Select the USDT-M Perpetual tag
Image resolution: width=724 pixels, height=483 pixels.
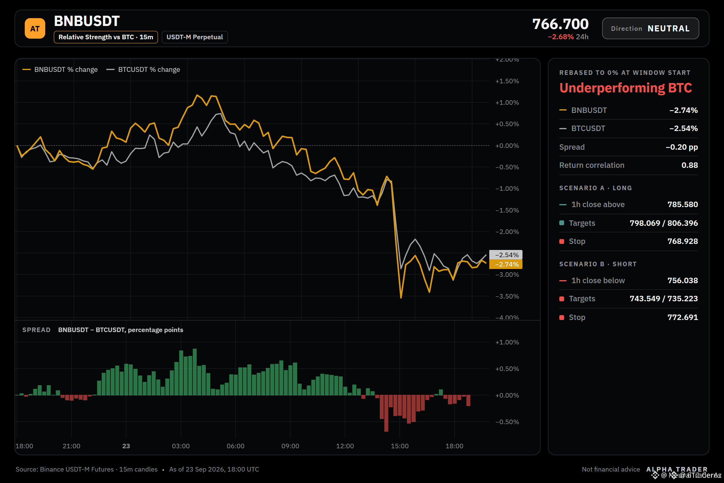[195, 37]
